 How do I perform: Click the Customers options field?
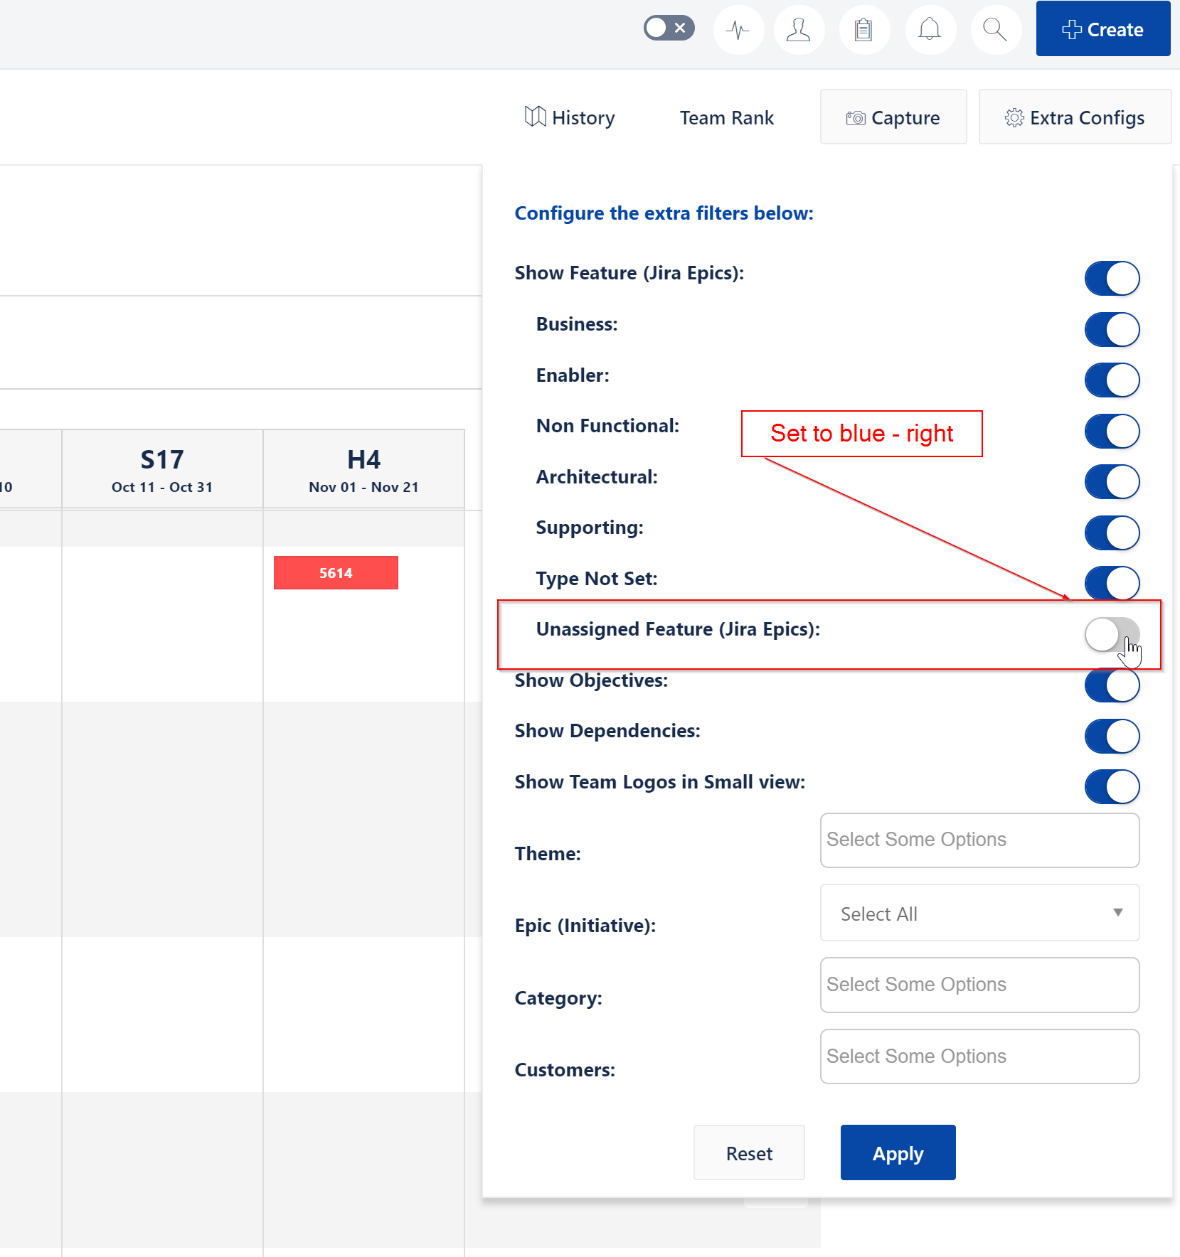pos(979,1057)
